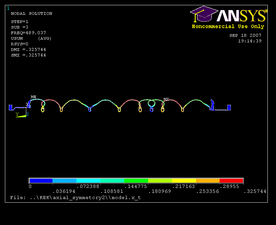The height and width of the screenshot is (225, 276).
Task: Click the legend minimum value 0
Action: pyautogui.click(x=30, y=186)
